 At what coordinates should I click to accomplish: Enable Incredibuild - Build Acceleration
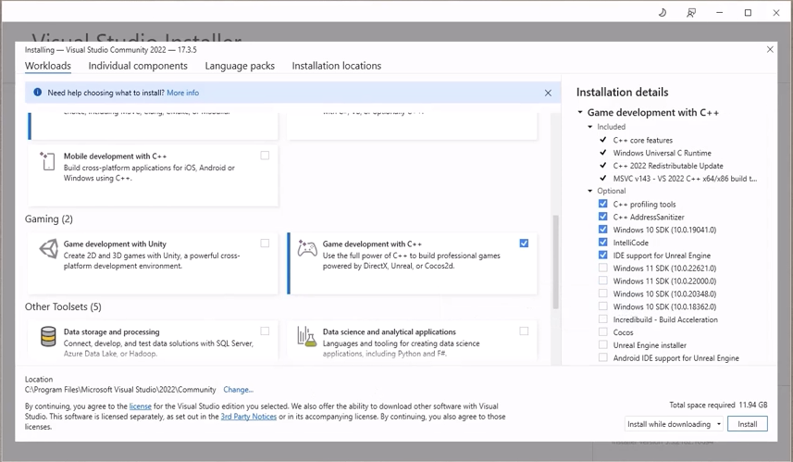click(602, 318)
